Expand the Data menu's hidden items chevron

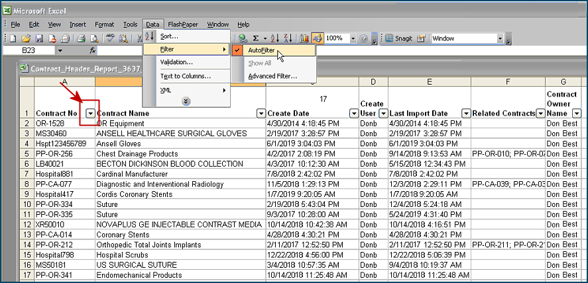[x=186, y=101]
